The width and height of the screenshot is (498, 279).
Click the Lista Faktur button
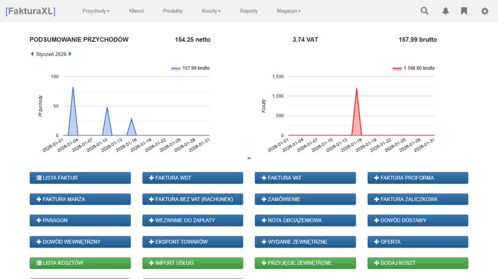pyautogui.click(x=80, y=178)
